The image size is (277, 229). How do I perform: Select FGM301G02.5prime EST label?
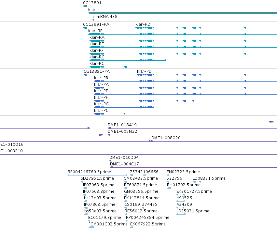(108, 224)
